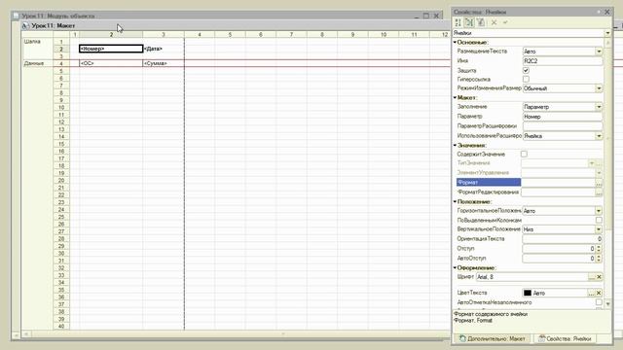The width and height of the screenshot is (623, 350).
Task: Click the Формат value field
Action: 558,183
